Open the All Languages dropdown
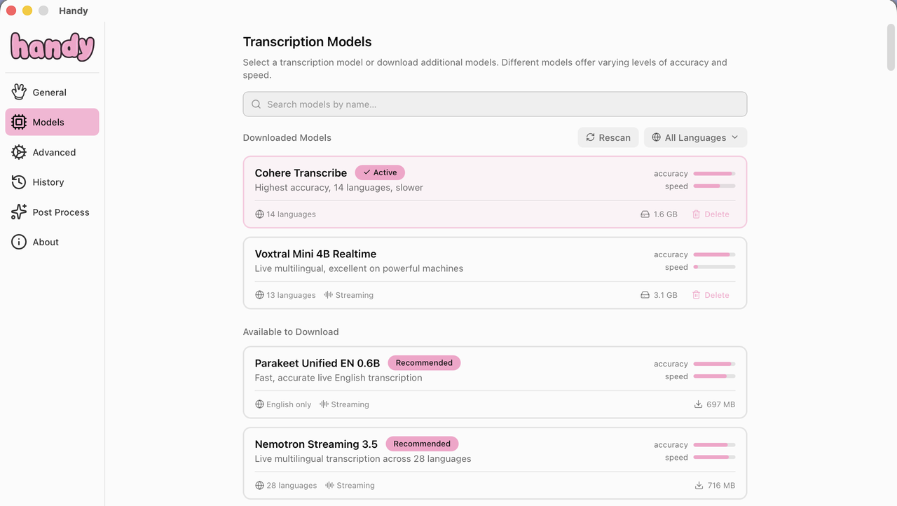 pyautogui.click(x=695, y=137)
